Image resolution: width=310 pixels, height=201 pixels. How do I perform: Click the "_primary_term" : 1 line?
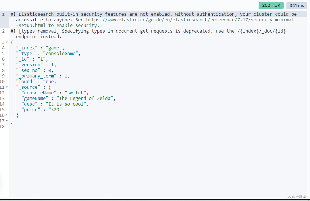[x=43, y=76]
